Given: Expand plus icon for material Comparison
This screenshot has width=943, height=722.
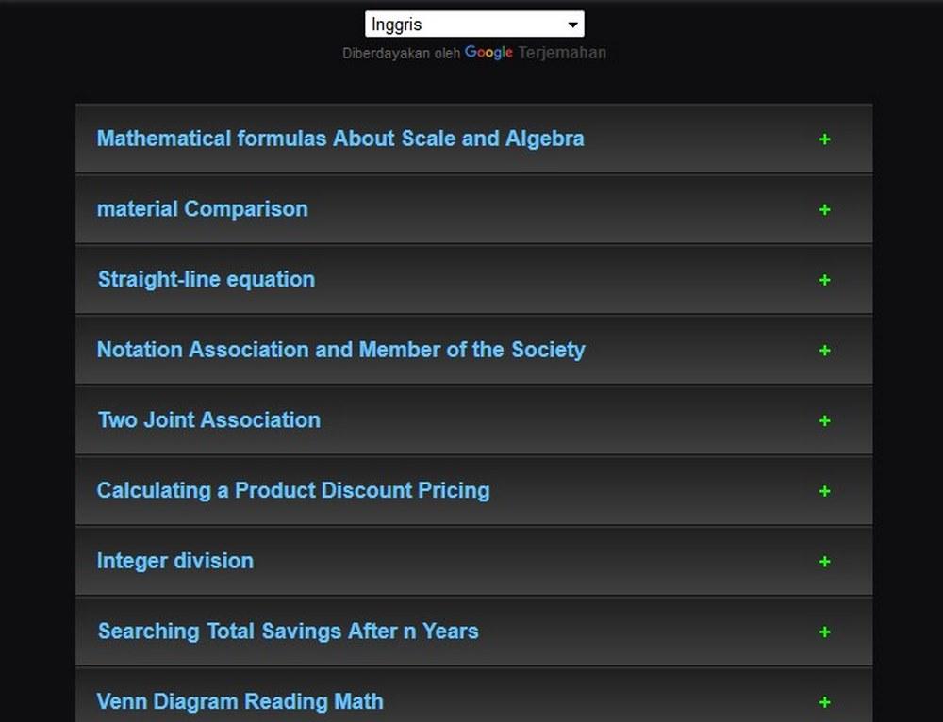Looking at the screenshot, I should 824,210.
